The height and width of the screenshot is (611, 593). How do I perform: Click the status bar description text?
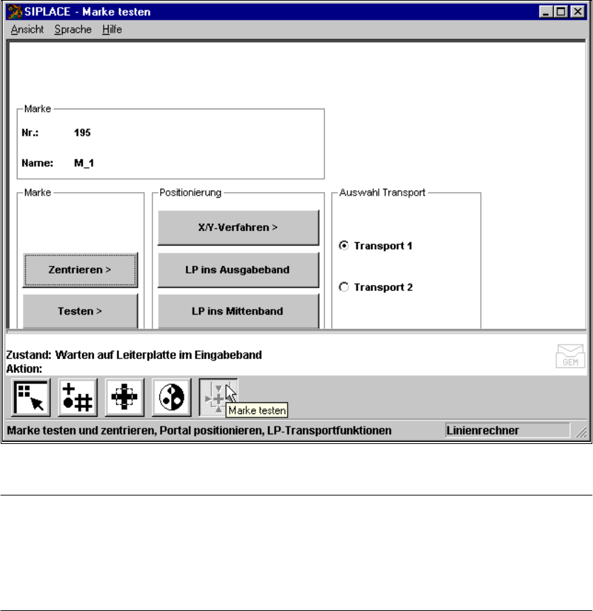click(199, 431)
